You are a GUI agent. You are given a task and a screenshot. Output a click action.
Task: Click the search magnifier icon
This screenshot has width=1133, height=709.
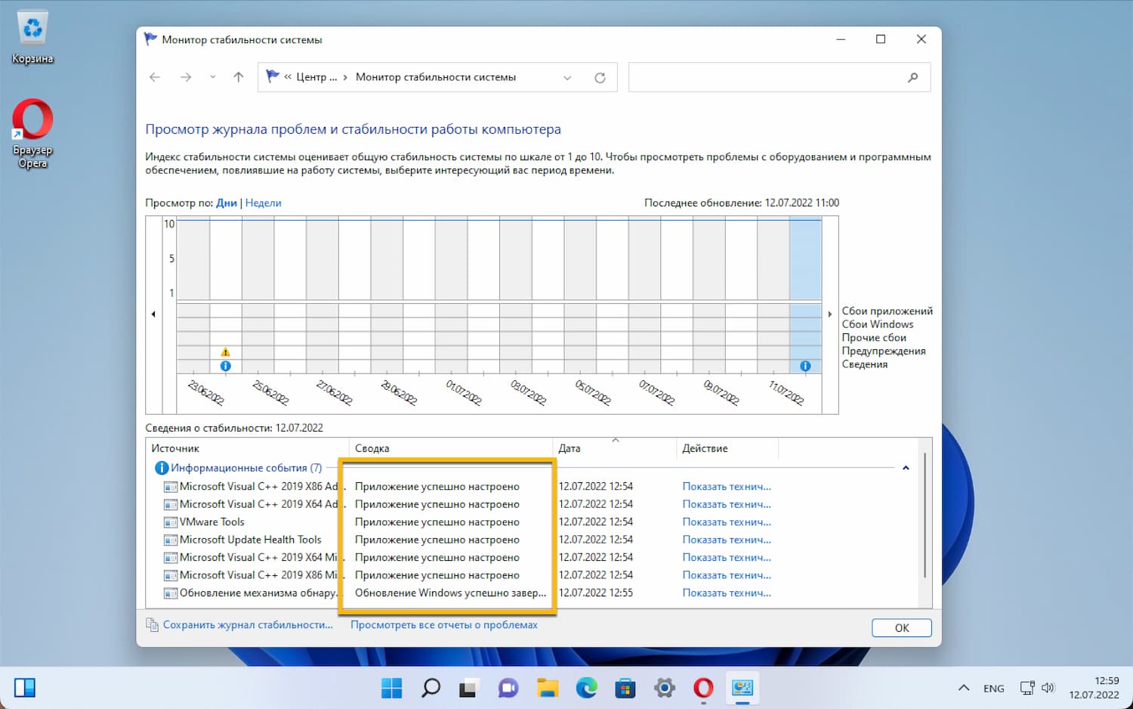[912, 78]
